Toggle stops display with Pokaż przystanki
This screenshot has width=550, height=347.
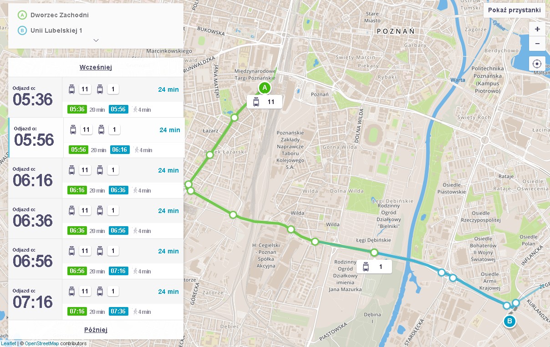pyautogui.click(x=514, y=10)
